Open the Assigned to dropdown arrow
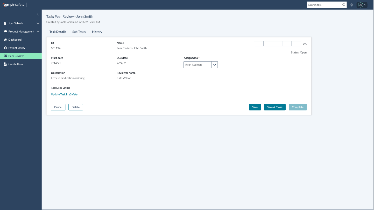Image resolution: width=374 pixels, height=210 pixels. tap(215, 65)
